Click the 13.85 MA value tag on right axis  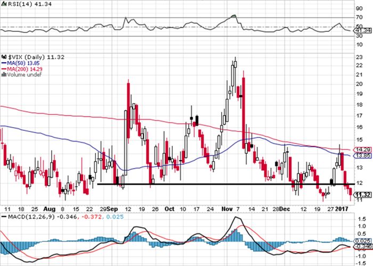click(x=361, y=156)
